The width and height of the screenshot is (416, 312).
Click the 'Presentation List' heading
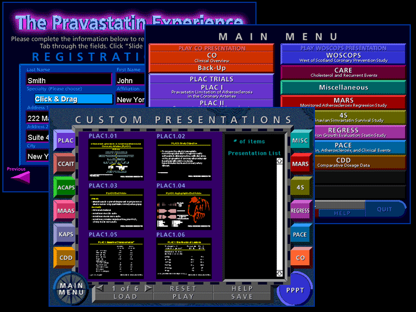tap(254, 153)
